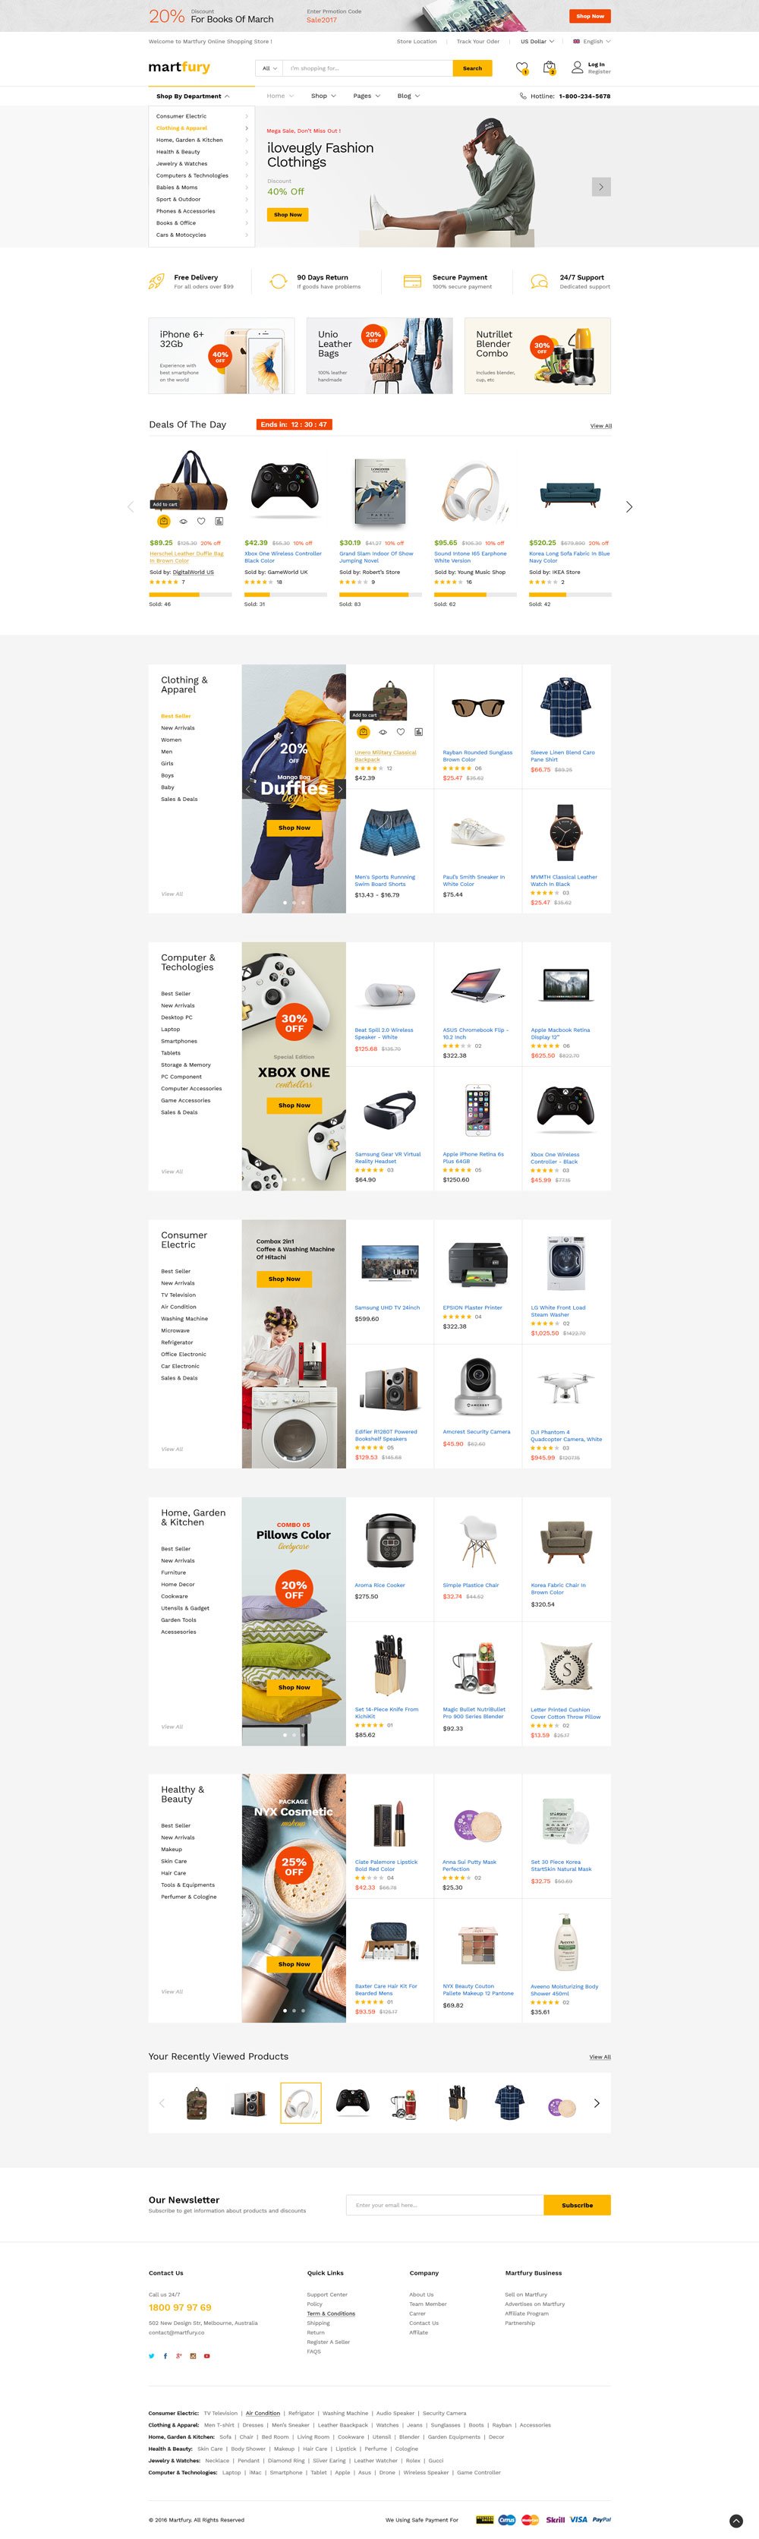Click the Subscribe newsletter button
The height and width of the screenshot is (2539, 759).
(x=577, y=2205)
